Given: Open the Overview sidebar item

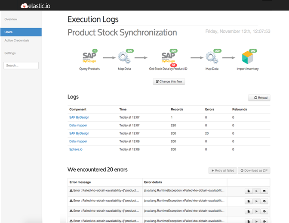Looking at the screenshot, I should (11, 19).
